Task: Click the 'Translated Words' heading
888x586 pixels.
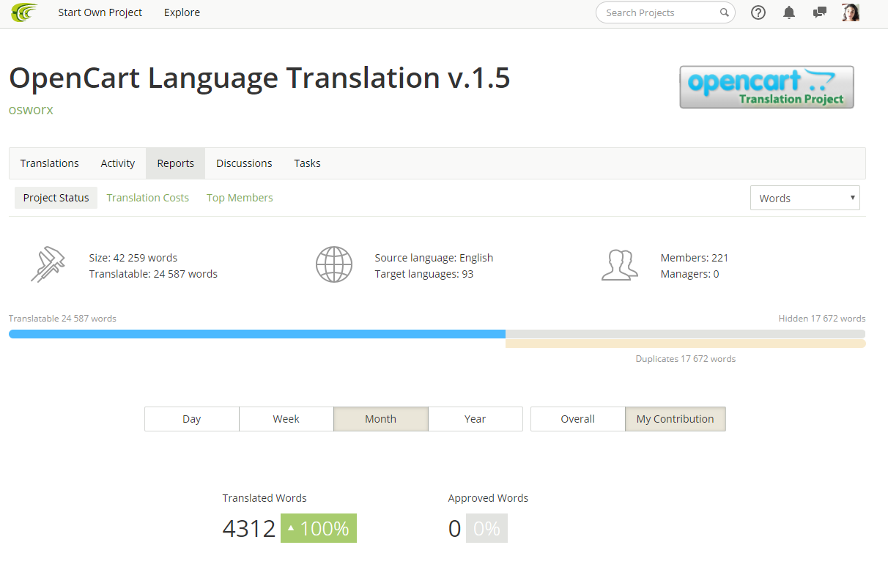Action: (264, 498)
